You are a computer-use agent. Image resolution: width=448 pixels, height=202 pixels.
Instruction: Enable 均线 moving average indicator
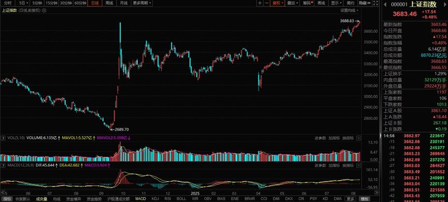56,199
